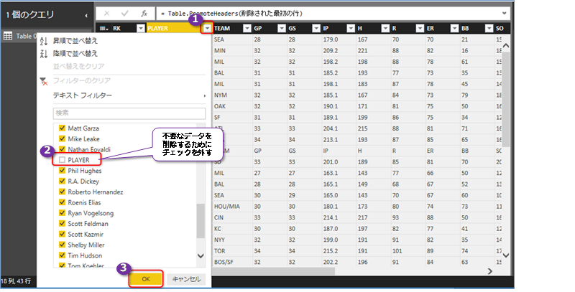Screen dimensions: 575x292
Task: Click sort descending Z-A icon
Action: pyautogui.click(x=44, y=53)
